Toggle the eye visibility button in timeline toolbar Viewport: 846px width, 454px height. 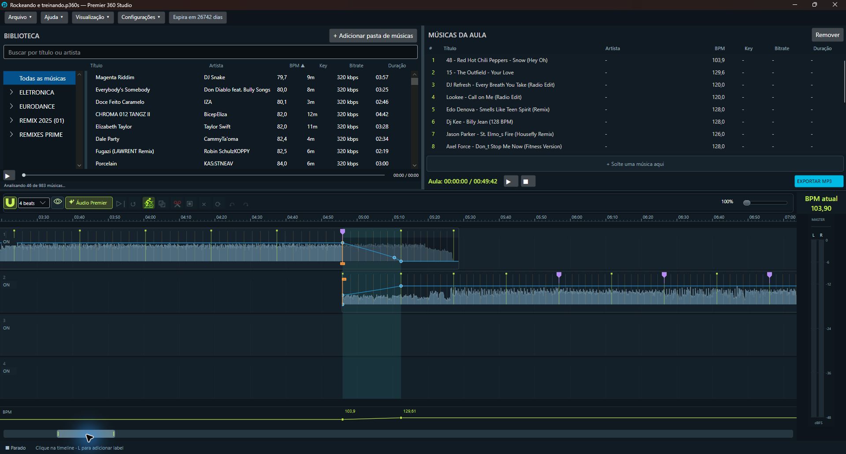point(58,202)
